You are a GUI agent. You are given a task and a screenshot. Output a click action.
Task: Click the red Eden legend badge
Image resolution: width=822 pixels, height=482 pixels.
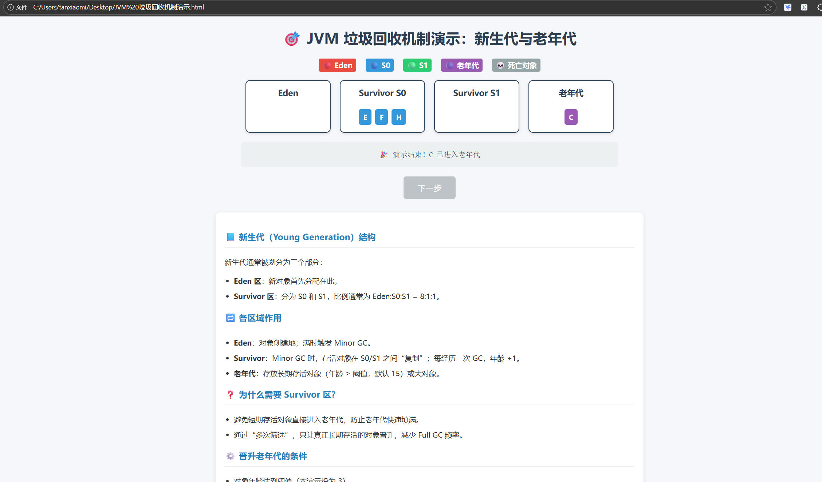point(337,65)
